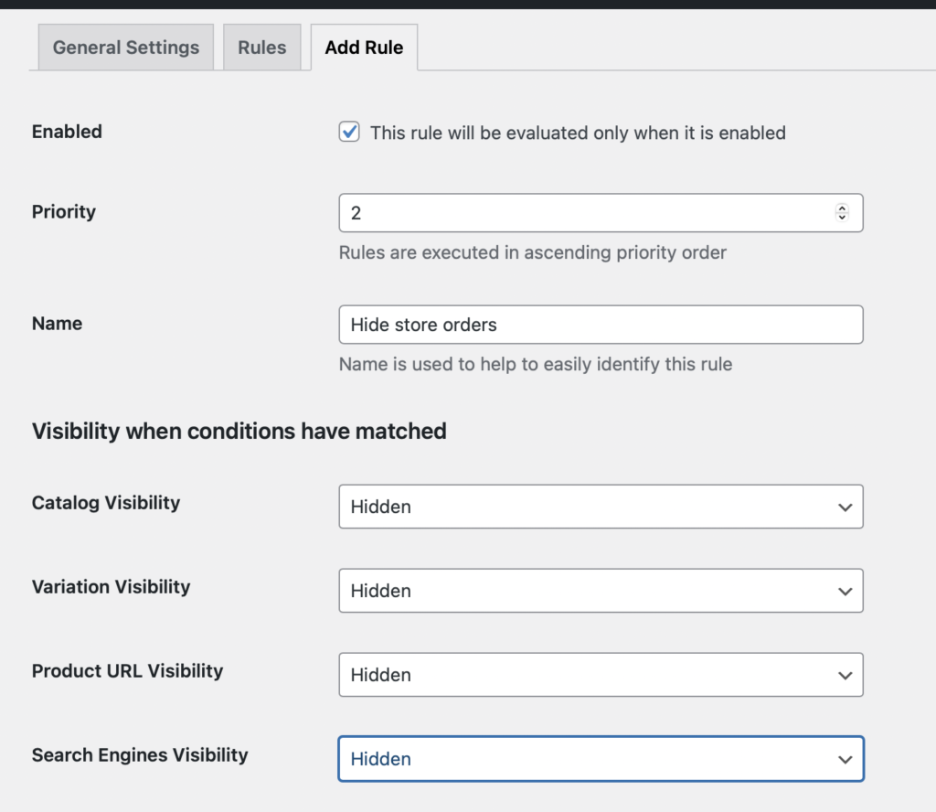Viewport: 936px width, 812px height.
Task: Click the Priority number field
Action: pos(585,213)
